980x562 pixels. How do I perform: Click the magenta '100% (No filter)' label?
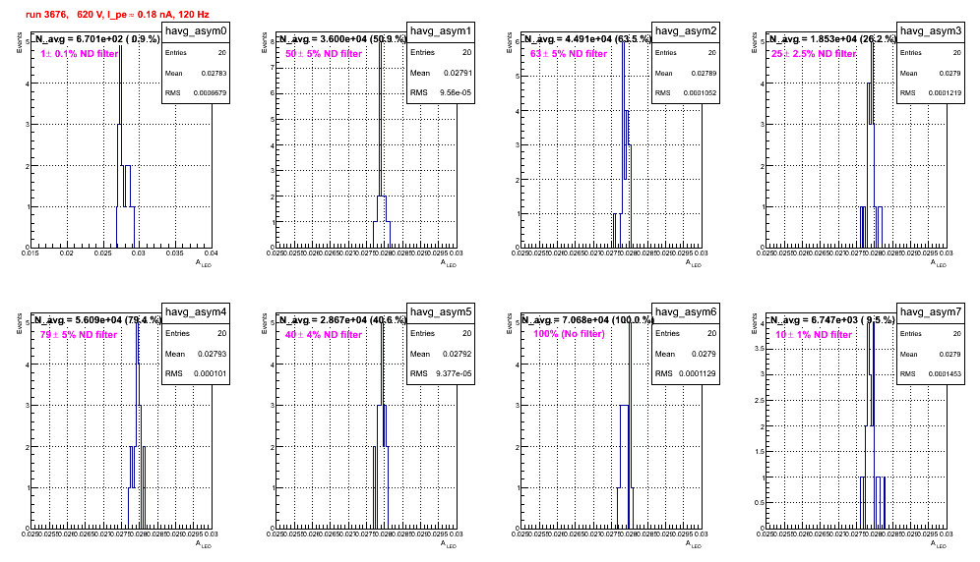(570, 334)
